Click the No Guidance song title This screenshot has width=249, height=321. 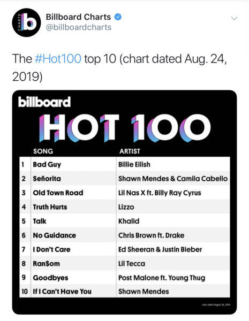coord(55,235)
